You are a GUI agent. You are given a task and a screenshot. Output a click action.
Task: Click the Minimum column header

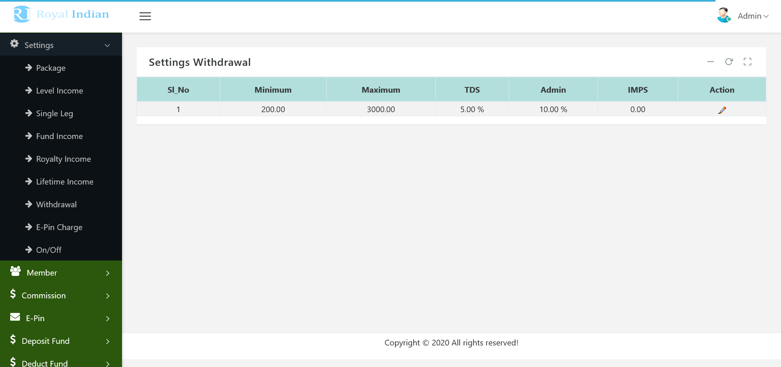[x=273, y=90]
